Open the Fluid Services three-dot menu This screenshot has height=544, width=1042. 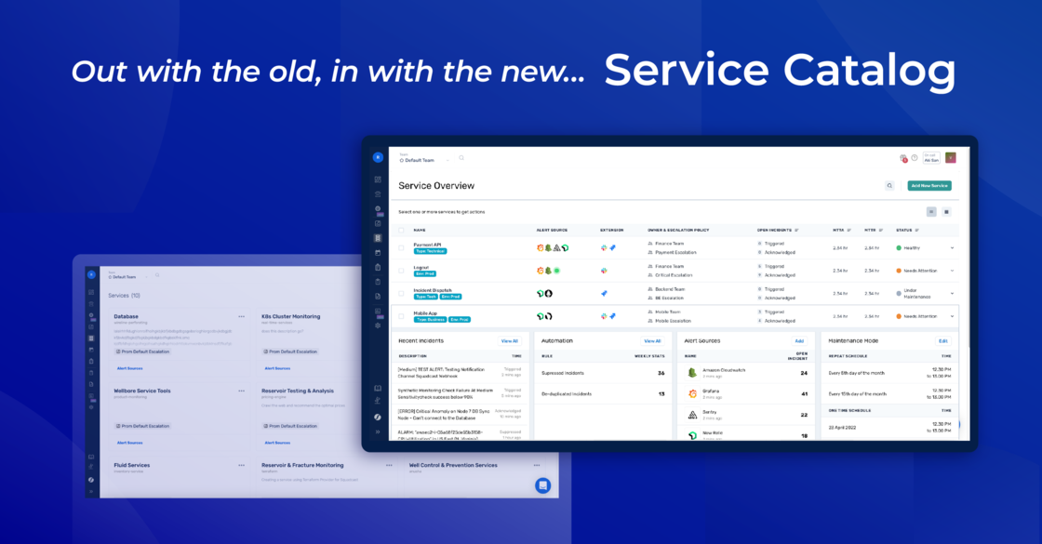point(241,466)
